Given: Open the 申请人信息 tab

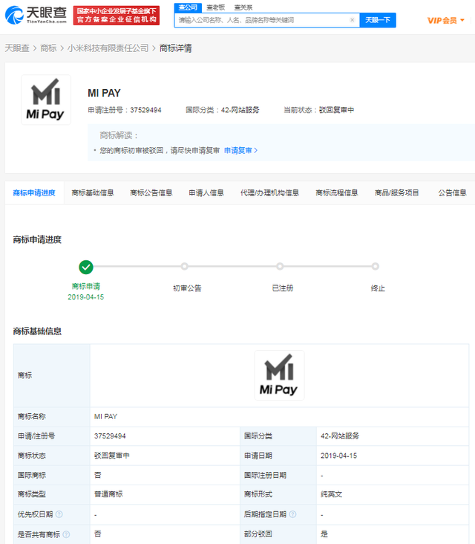Looking at the screenshot, I should pyautogui.click(x=206, y=192).
